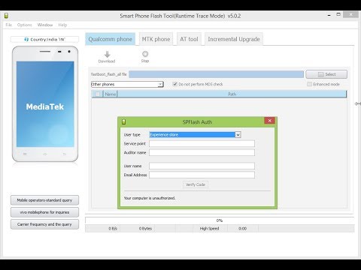Viewport: 361px width, 270px height.
Task: Click the key icon at right edge
Action: (x=358, y=103)
